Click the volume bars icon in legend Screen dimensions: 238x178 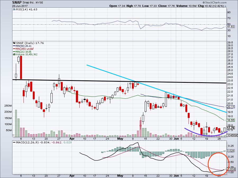pos(14,54)
